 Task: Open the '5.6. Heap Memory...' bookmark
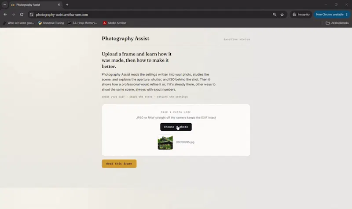82,23
